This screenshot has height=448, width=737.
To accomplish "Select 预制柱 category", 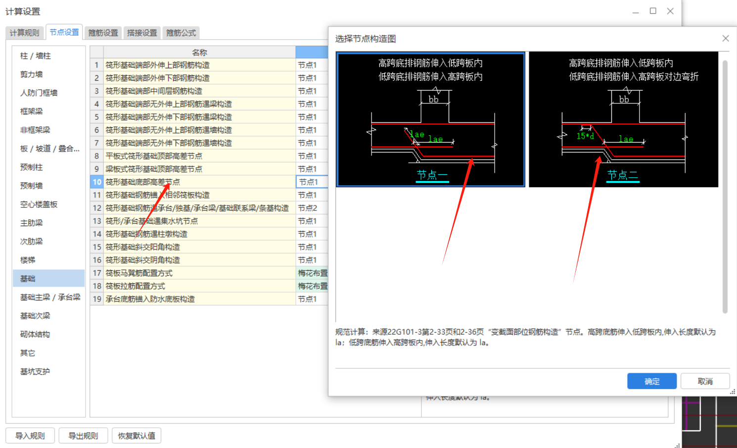I will [x=48, y=167].
